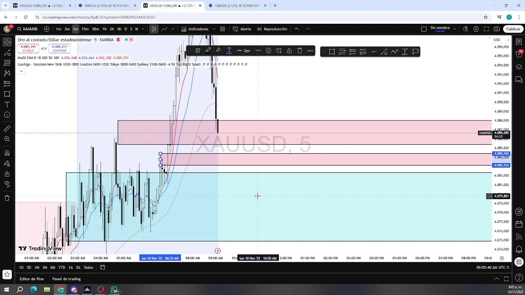
Task: Click the trash icon in left sidebar
Action: point(7,198)
